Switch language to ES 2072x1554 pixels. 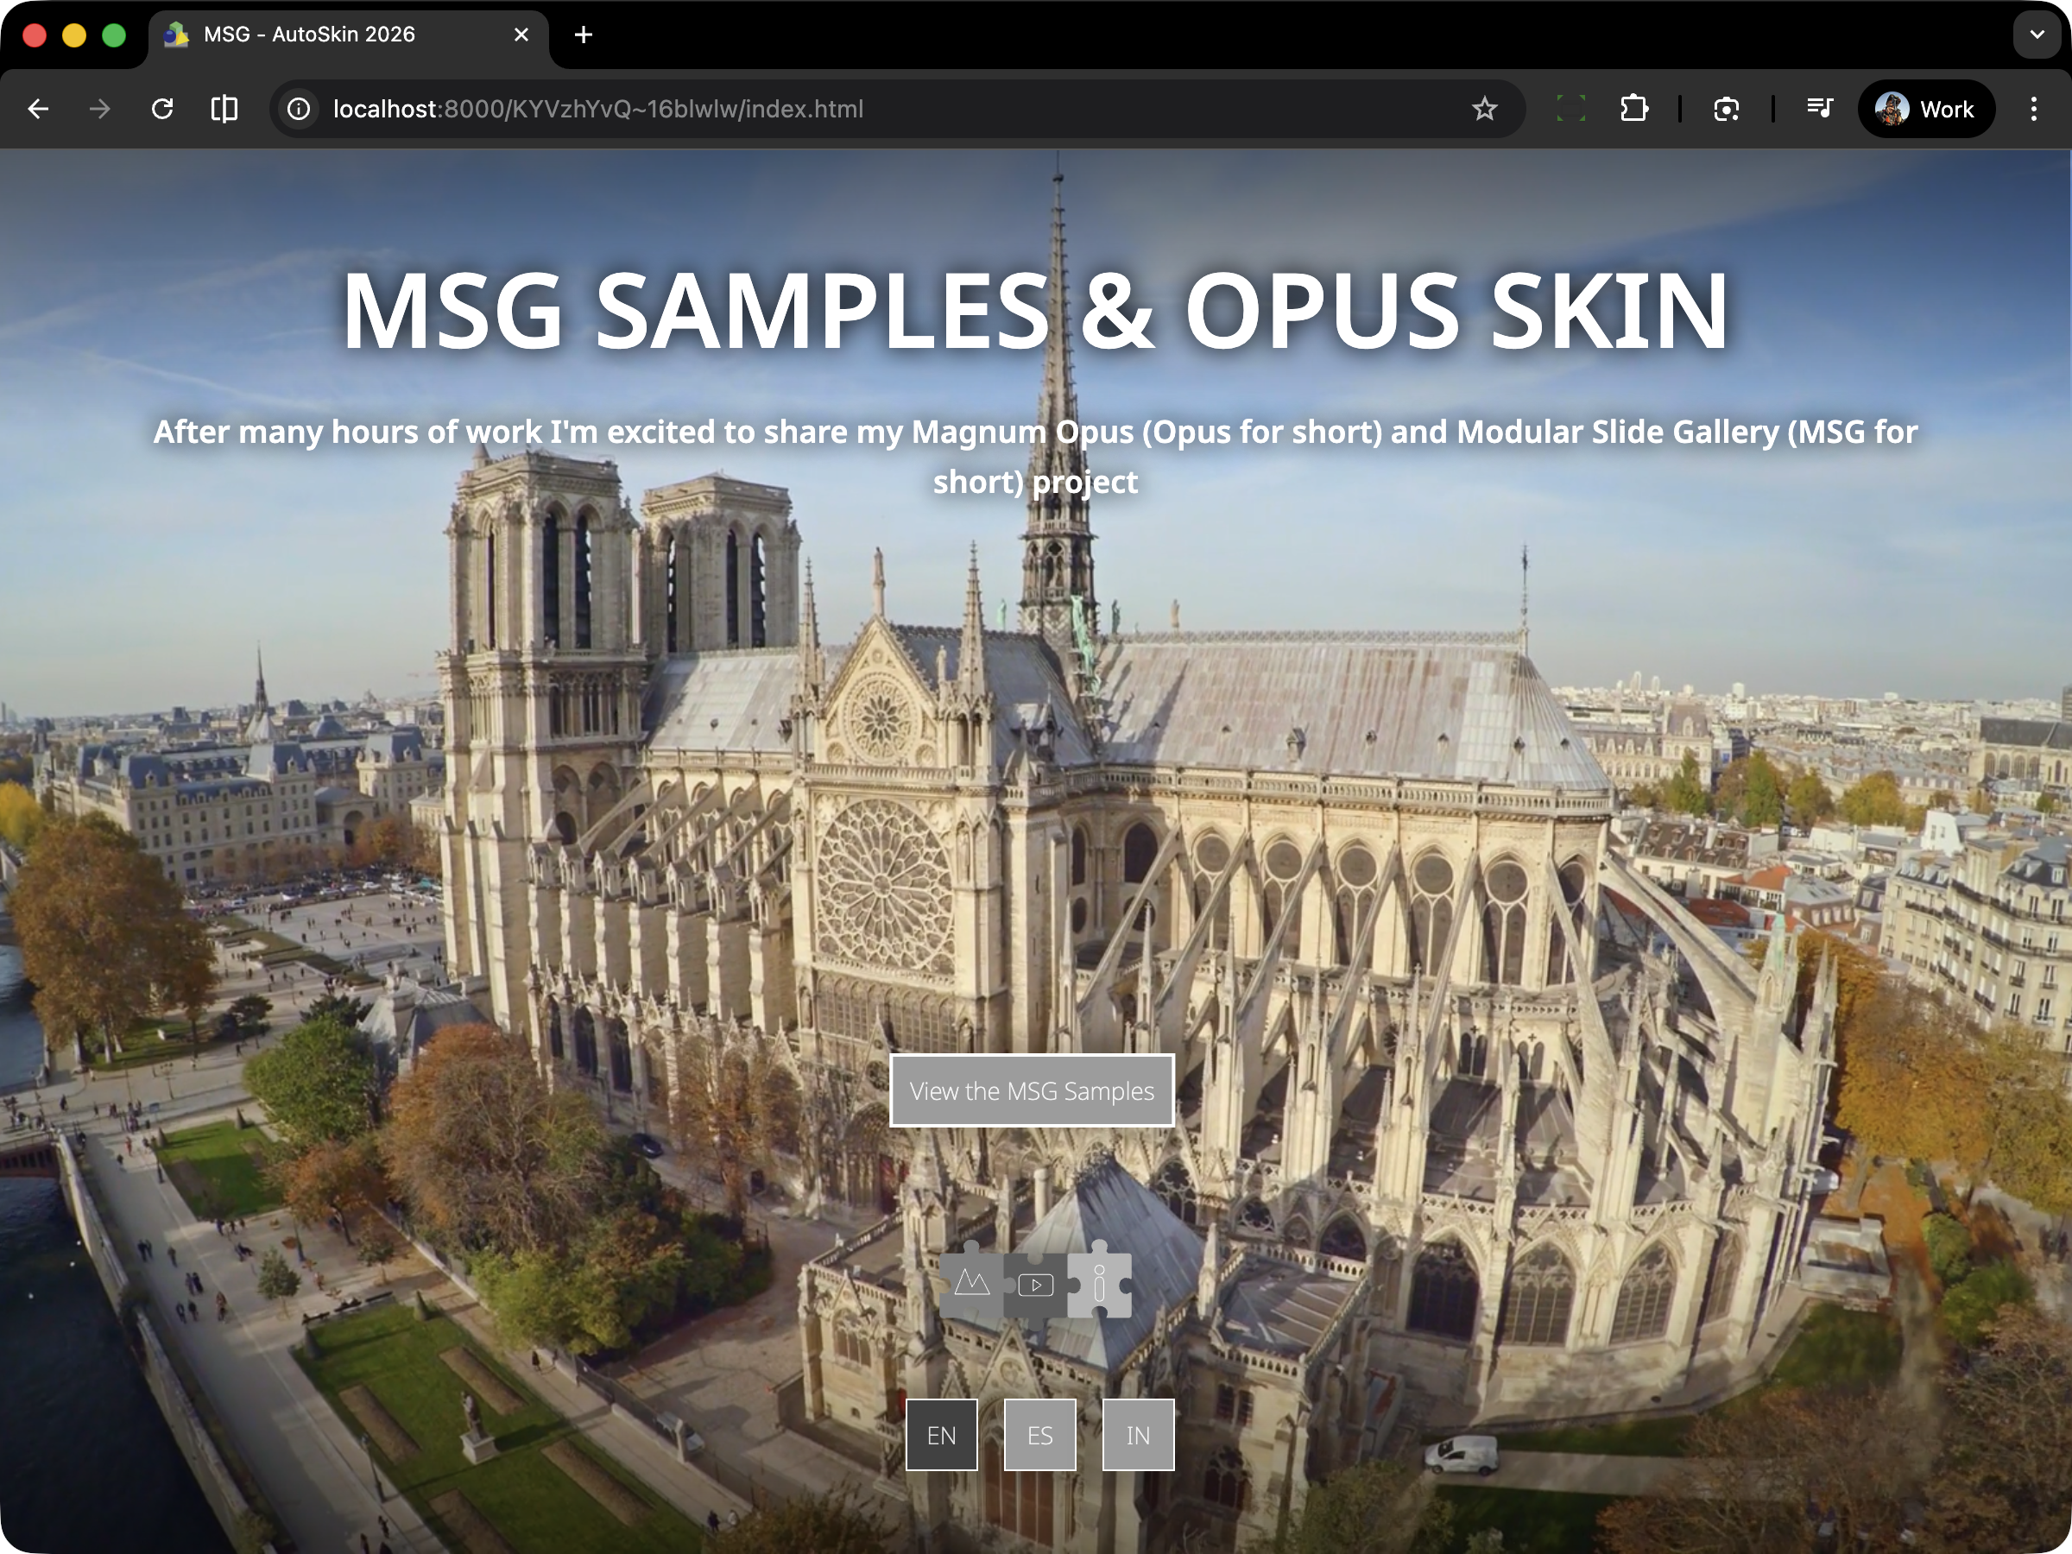1039,1435
